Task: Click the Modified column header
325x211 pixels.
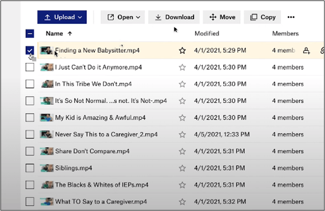Action: pyautogui.click(x=207, y=34)
